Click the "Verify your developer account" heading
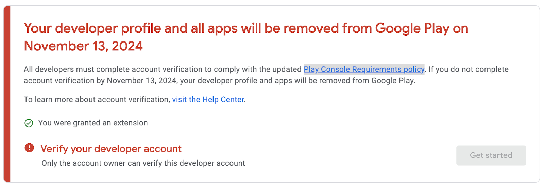 [111, 149]
